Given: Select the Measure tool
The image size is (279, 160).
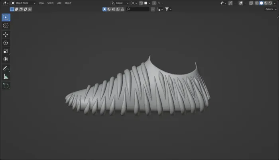Looking at the screenshot, I should coord(6,77).
